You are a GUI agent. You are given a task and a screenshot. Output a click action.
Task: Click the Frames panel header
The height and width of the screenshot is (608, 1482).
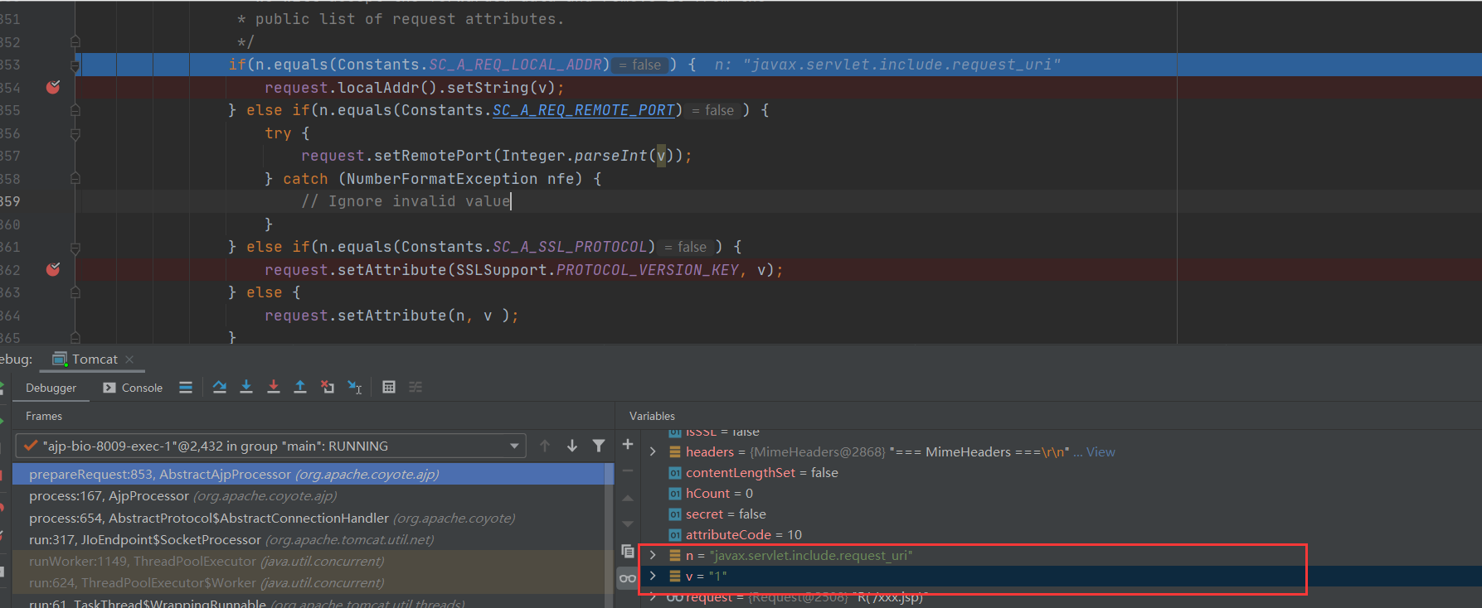point(44,416)
